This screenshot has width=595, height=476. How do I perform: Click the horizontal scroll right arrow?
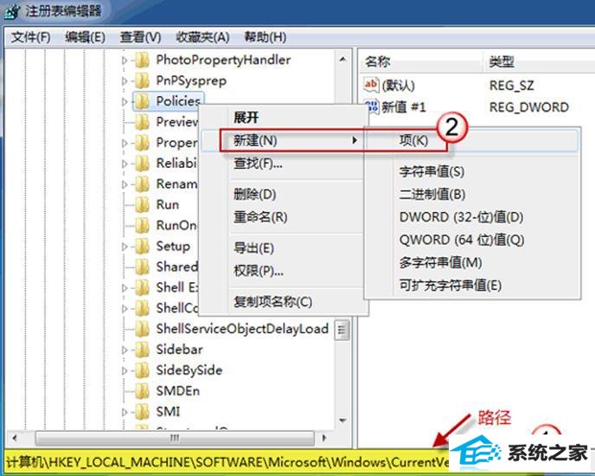[x=323, y=438]
